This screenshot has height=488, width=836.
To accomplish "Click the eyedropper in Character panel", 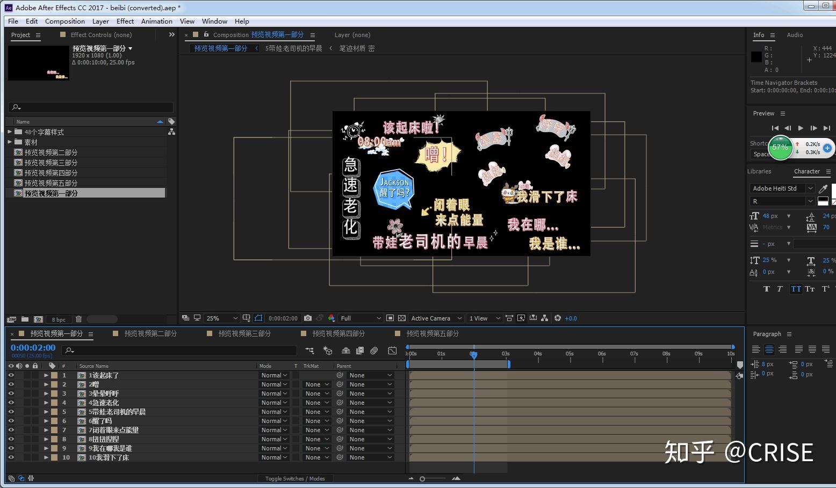I will tap(823, 188).
